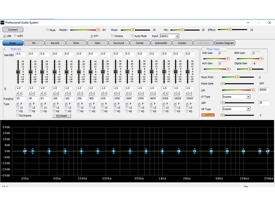
Task: Enable the Mute checkbox
Action: tap(47, 30)
